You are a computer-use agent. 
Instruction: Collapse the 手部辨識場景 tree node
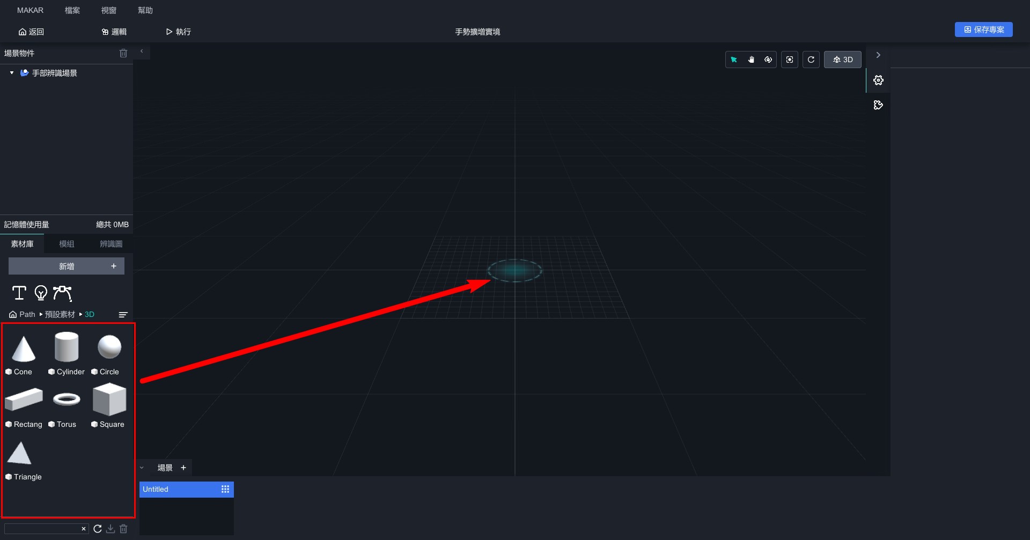[x=12, y=73]
